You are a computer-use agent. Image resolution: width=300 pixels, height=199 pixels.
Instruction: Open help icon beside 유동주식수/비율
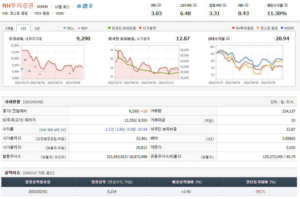pos(179,156)
